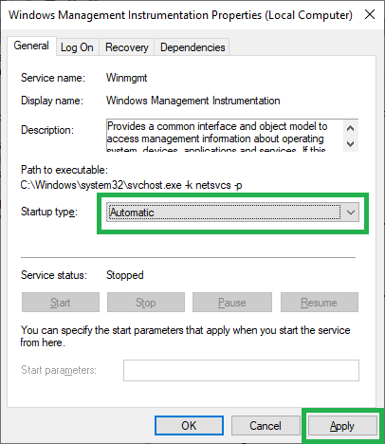Click the 'Start parameters:' label
385x444 pixels.
(x=59, y=370)
